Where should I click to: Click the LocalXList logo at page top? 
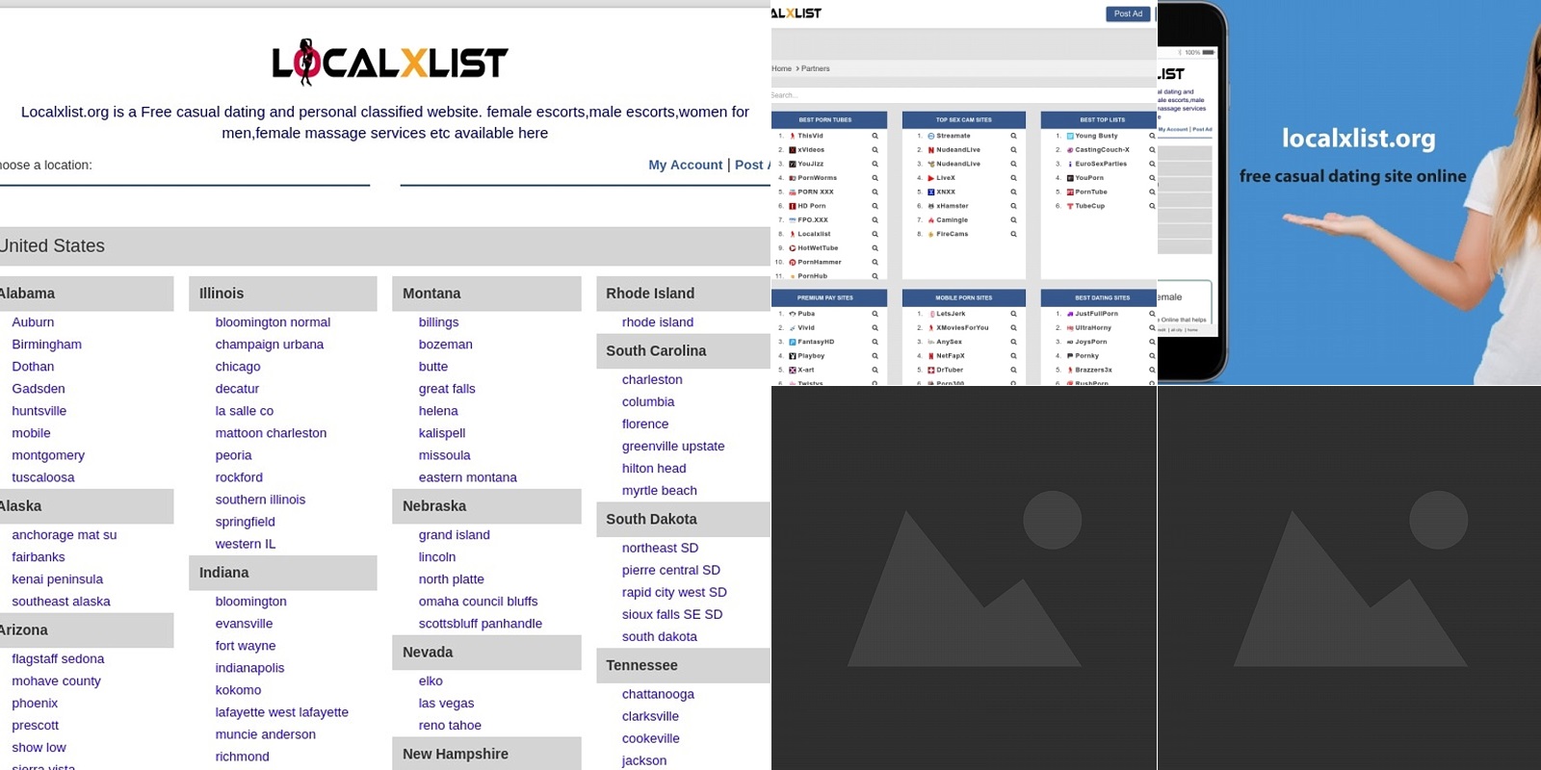389,63
